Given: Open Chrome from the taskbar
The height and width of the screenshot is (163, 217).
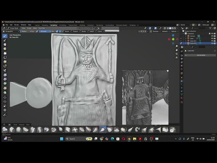Looking at the screenshot, I should click(x=101, y=139).
